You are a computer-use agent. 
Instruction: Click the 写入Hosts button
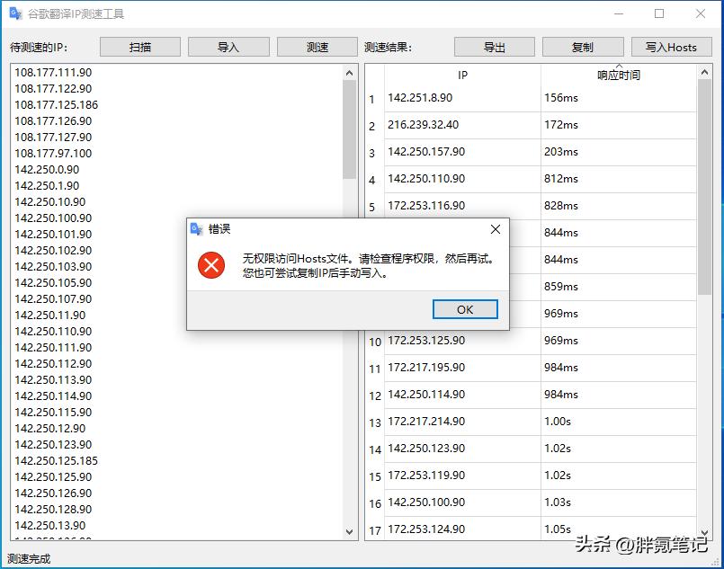click(x=671, y=46)
